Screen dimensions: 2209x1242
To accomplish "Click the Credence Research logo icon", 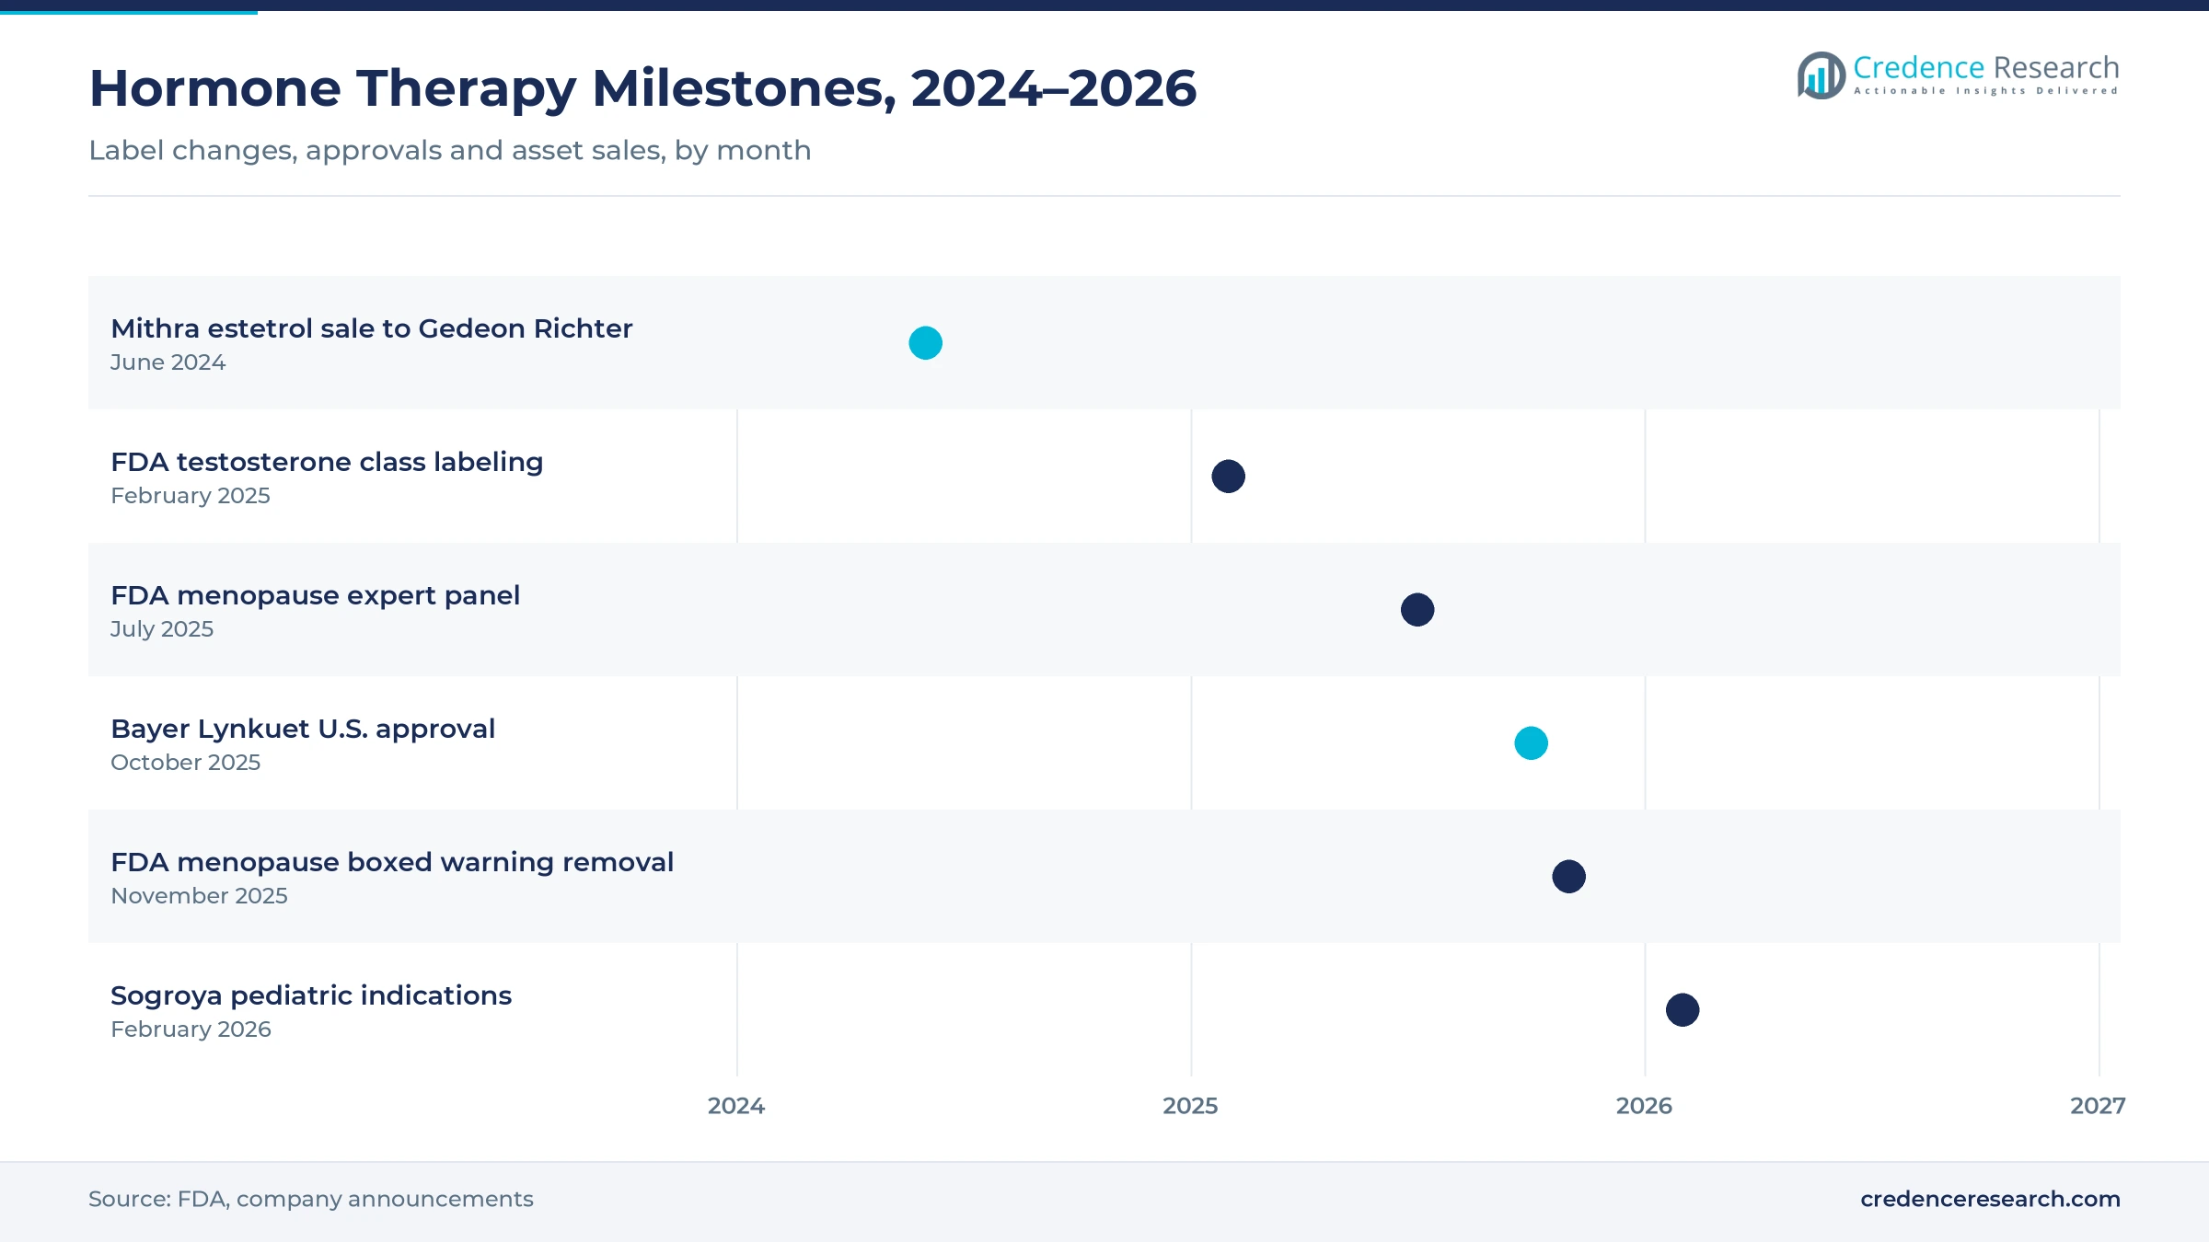I will [1822, 75].
